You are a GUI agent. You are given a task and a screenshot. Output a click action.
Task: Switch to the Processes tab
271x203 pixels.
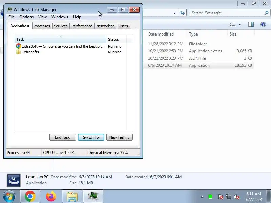(42, 26)
